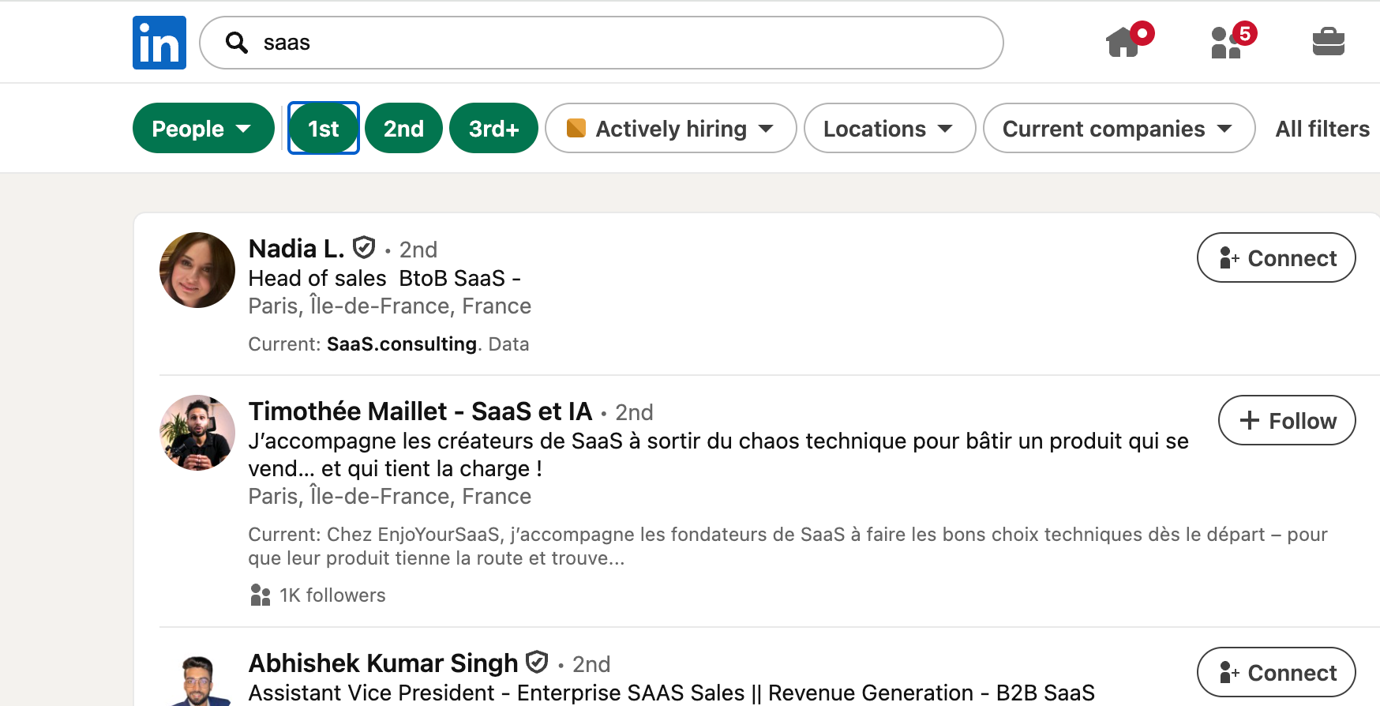Open the LinkedIn home logo
The height and width of the screenshot is (706, 1380).
pos(159,43)
